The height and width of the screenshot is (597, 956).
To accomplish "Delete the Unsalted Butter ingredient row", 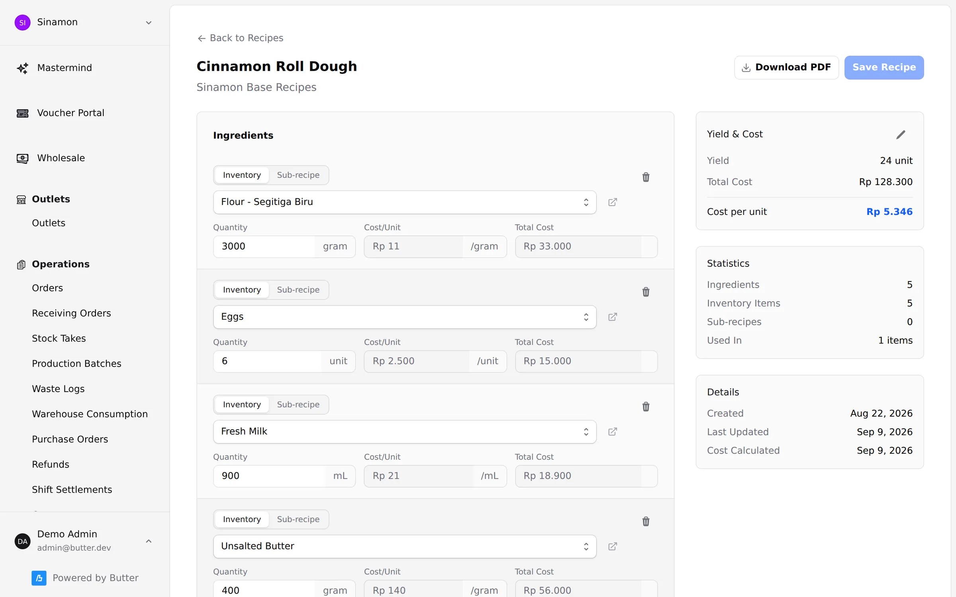I will click(x=646, y=521).
